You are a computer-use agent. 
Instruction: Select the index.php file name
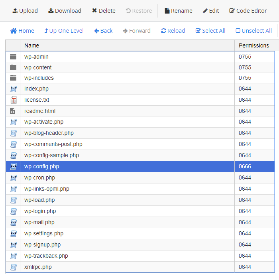pos(36,89)
